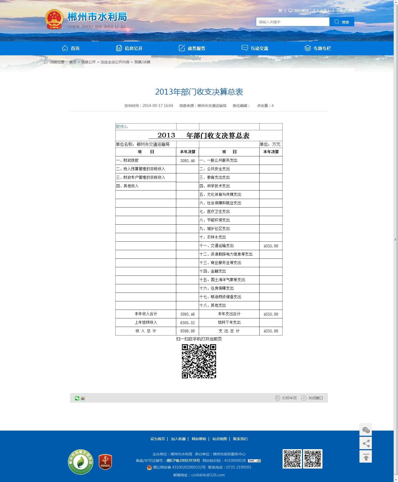Focus the keyword search input field
The width and height of the screenshot is (398, 482).
pos(293,22)
